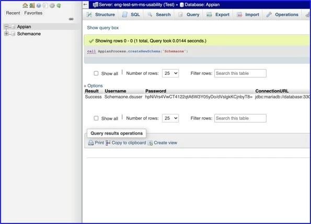The height and width of the screenshot is (224, 311).
Task: Open lower Number of rows dropdown
Action: [x=170, y=118]
